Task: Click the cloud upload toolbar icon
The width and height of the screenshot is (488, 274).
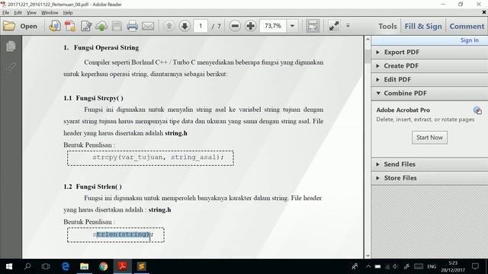Action: [x=101, y=26]
